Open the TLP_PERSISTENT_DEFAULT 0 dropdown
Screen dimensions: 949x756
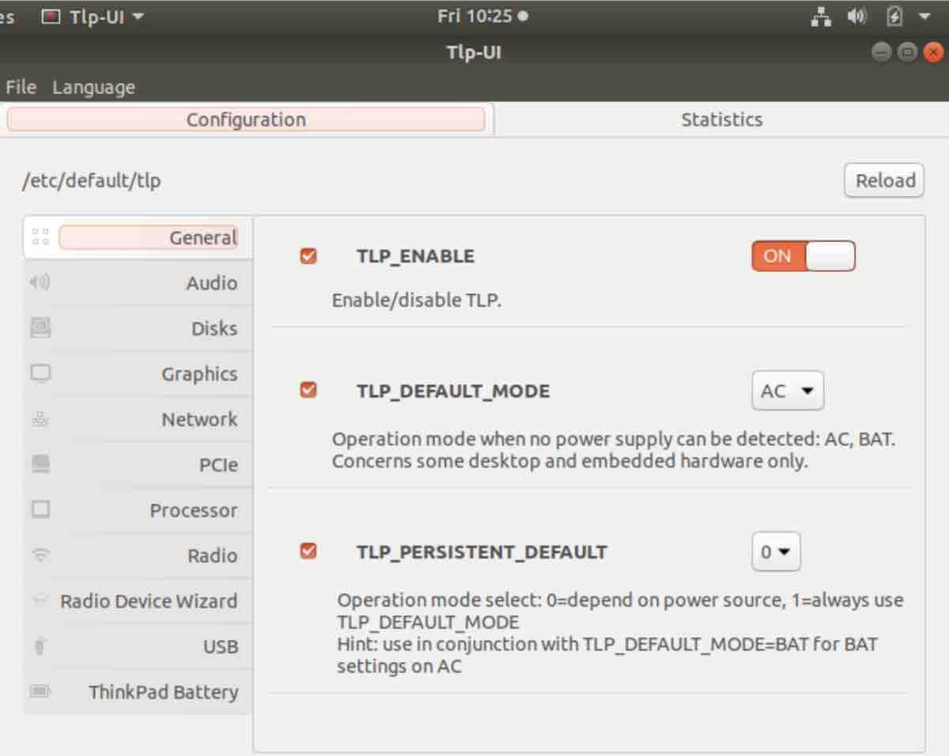point(776,552)
